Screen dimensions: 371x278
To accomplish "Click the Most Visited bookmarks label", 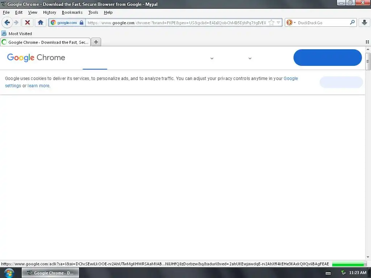I will click(x=20, y=34).
